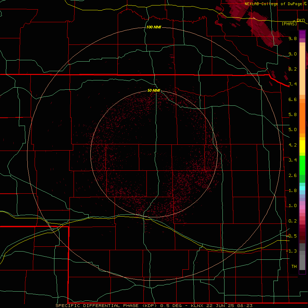The width and height of the screenshot is (308, 308).
Task: Click the KLNX 22 JUN 25 08:23 timestamp
Action: click(x=221, y=306)
